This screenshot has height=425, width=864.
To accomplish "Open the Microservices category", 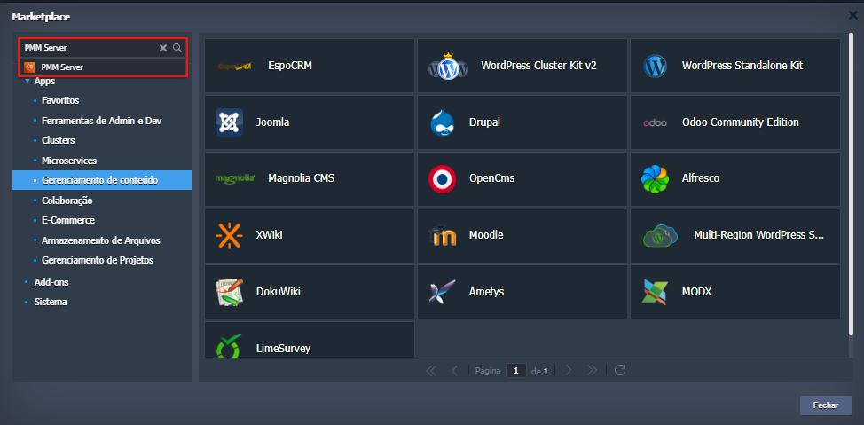I will pyautogui.click(x=69, y=161).
